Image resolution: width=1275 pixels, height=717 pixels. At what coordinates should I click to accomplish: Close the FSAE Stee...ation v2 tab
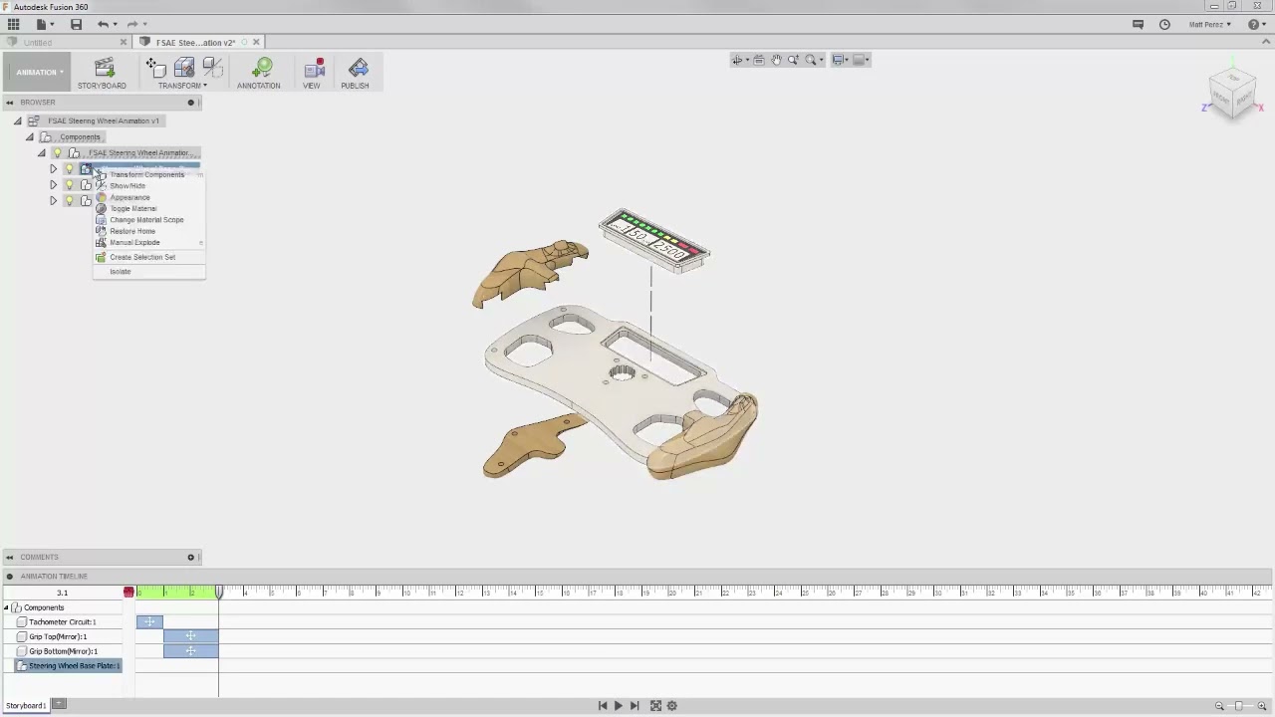pos(256,43)
